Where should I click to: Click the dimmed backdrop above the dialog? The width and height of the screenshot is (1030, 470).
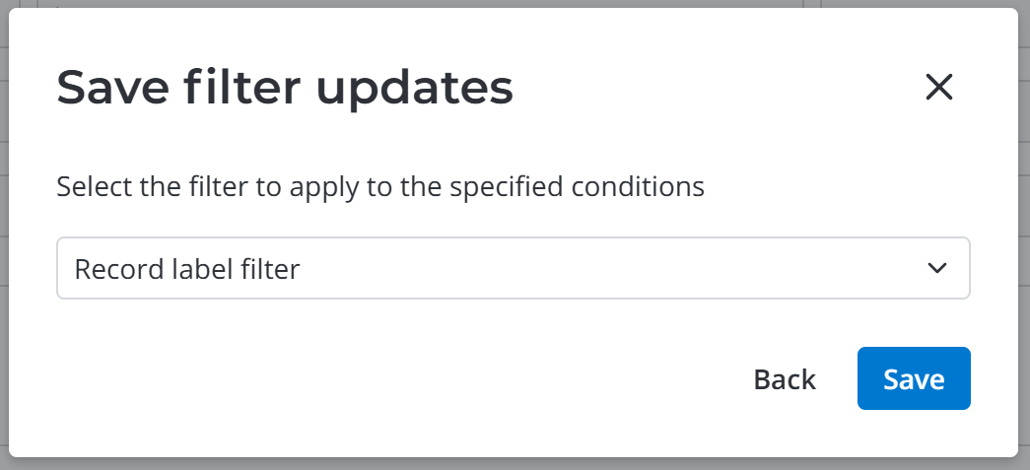(394, 3)
